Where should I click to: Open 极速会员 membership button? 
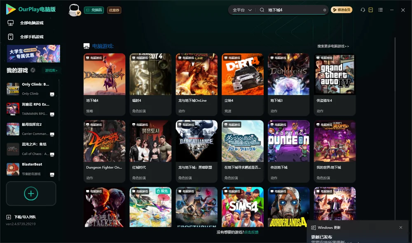pyautogui.click(x=342, y=10)
